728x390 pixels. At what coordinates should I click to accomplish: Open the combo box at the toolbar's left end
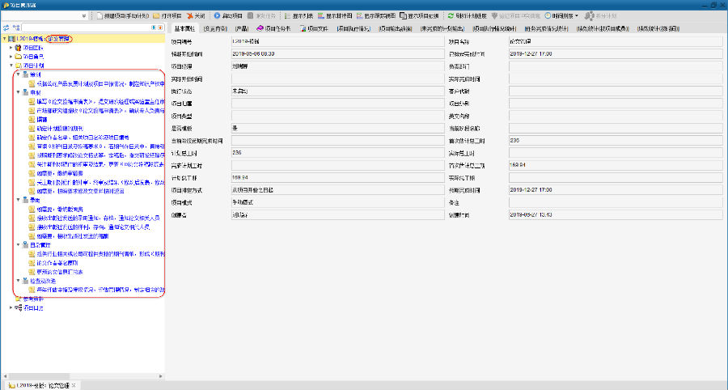[87, 15]
